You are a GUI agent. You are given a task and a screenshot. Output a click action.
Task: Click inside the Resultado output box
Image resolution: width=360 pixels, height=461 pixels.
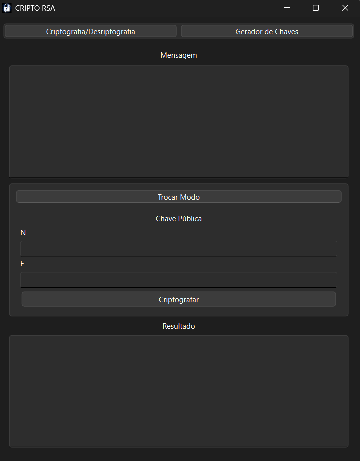pos(179,391)
